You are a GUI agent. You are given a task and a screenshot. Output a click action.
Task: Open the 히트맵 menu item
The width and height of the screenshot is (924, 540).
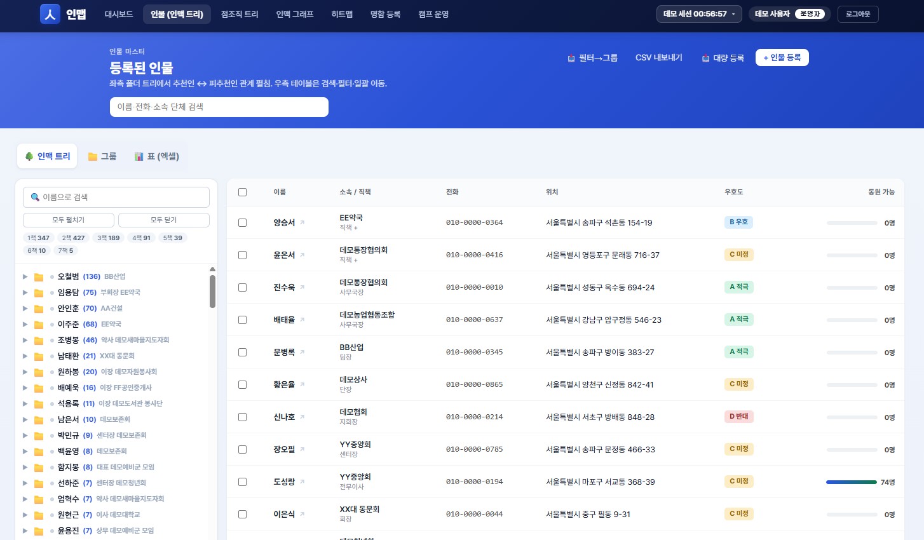tap(342, 14)
